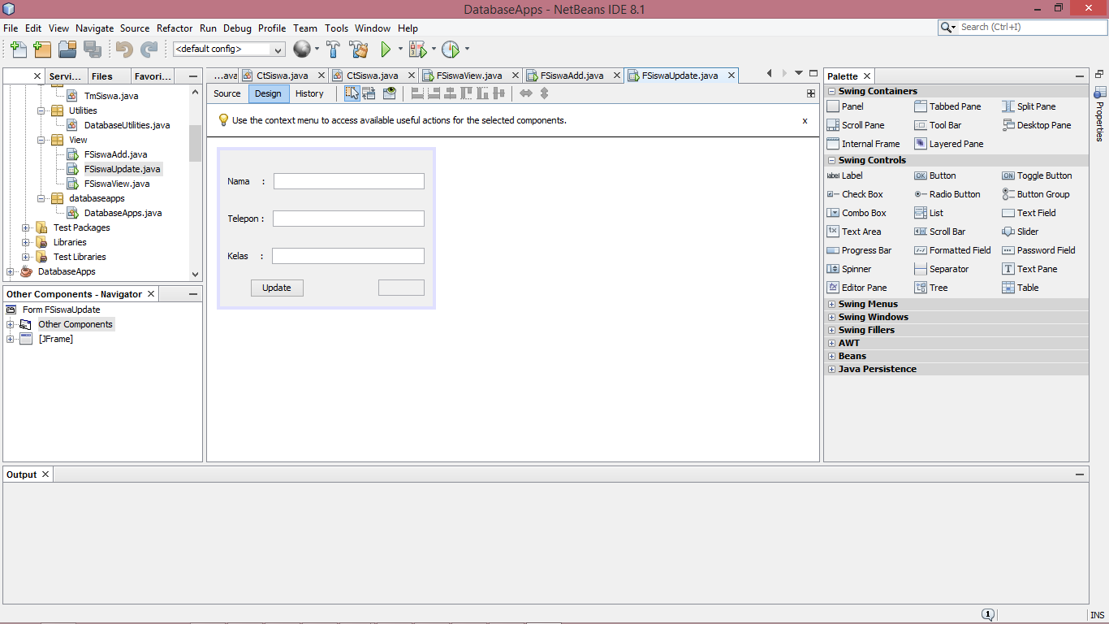Select TmSiswa.java in the project tree
The height and width of the screenshot is (624, 1109).
tap(111, 96)
